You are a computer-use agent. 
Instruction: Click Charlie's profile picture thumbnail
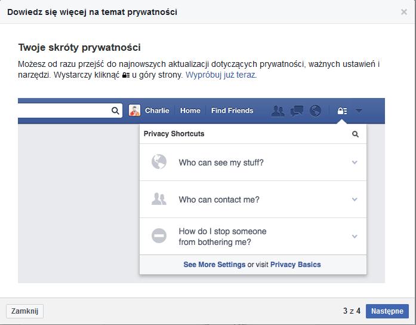coord(134,111)
